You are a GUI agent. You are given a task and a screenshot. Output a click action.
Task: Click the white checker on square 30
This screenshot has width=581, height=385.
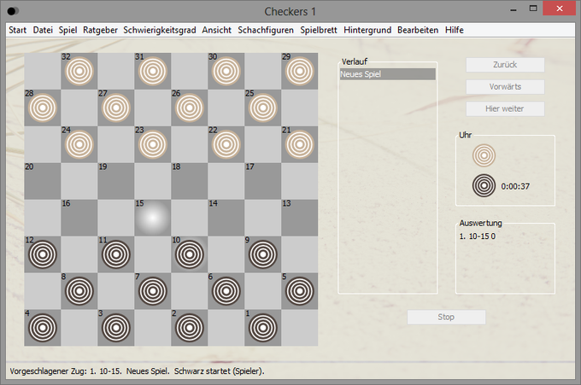[226, 72]
